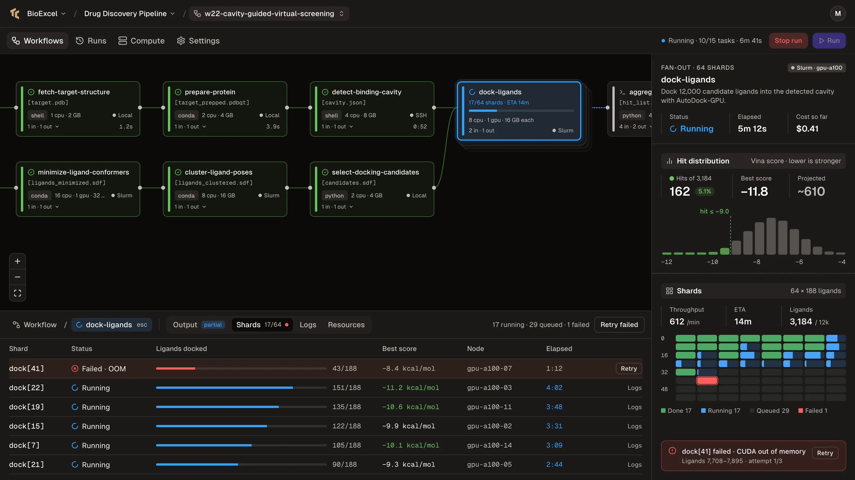855x480 pixels.
Task: Expand the 1 in · 1 out chevron on fetch-target-structure
Action: [57, 126]
